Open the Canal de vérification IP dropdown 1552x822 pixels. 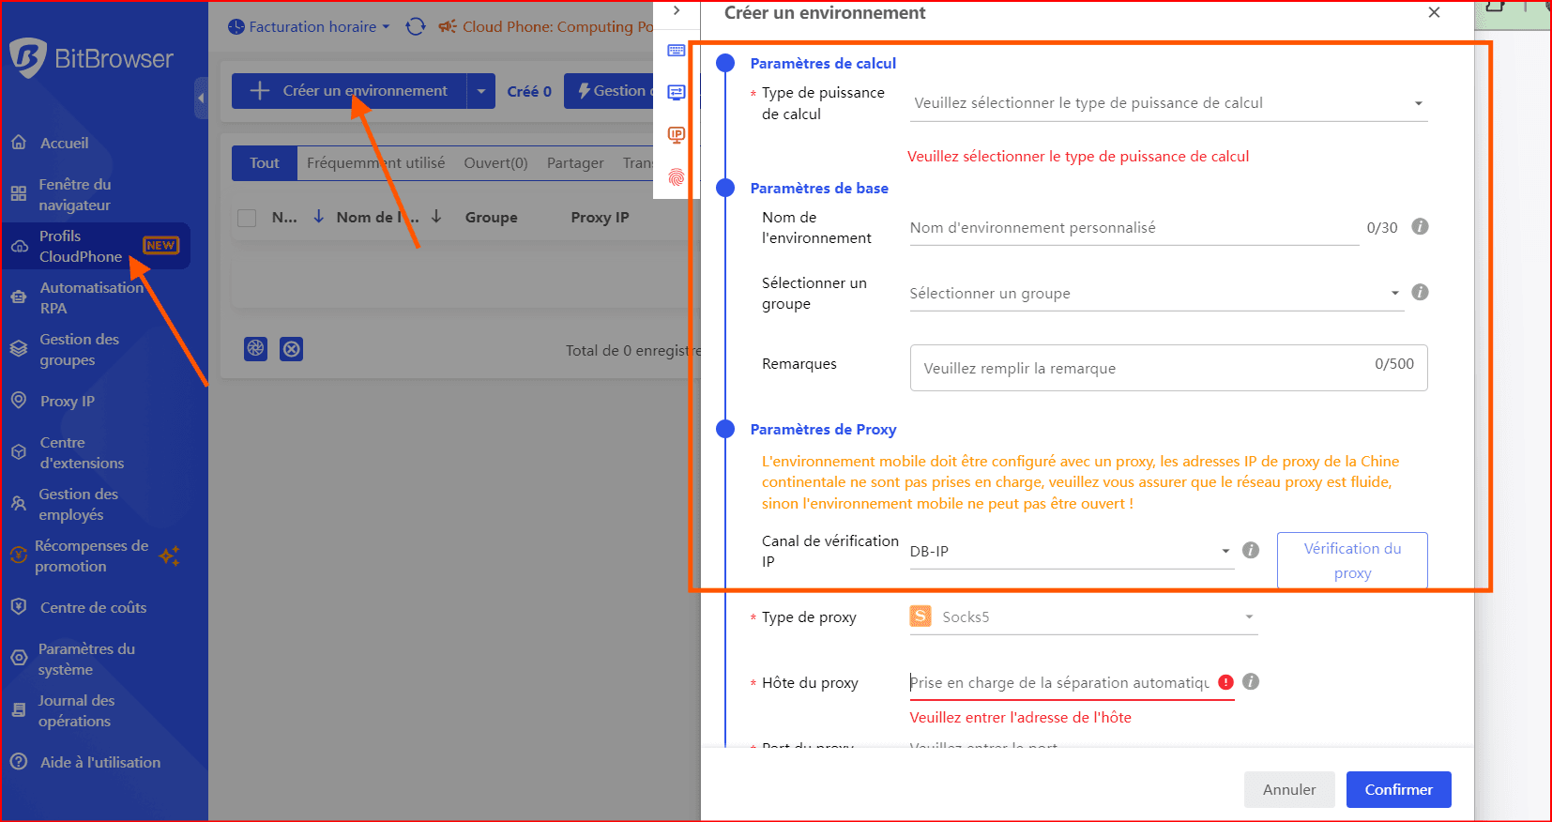pos(1070,552)
